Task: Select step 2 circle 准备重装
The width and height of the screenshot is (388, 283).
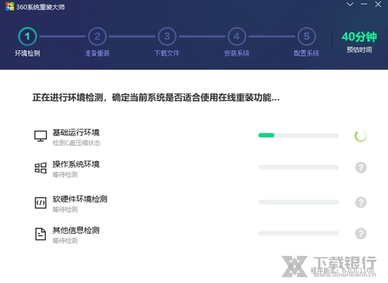Action: 97,36
